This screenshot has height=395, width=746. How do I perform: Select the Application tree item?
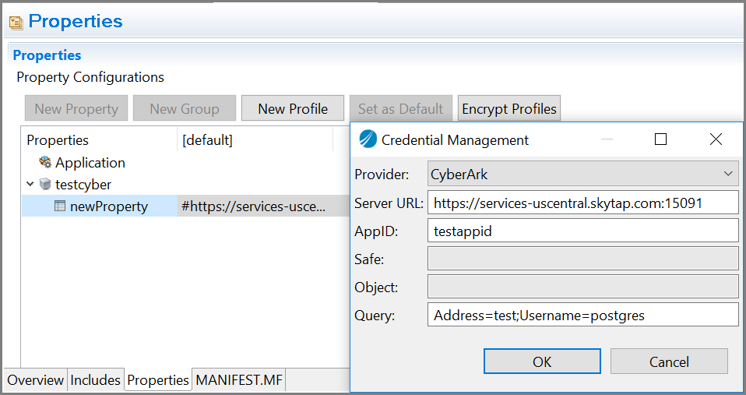point(90,163)
